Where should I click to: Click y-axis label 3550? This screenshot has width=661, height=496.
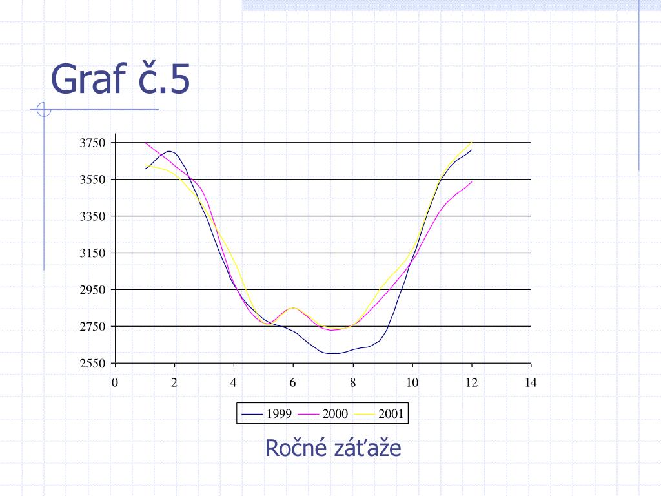(x=92, y=180)
